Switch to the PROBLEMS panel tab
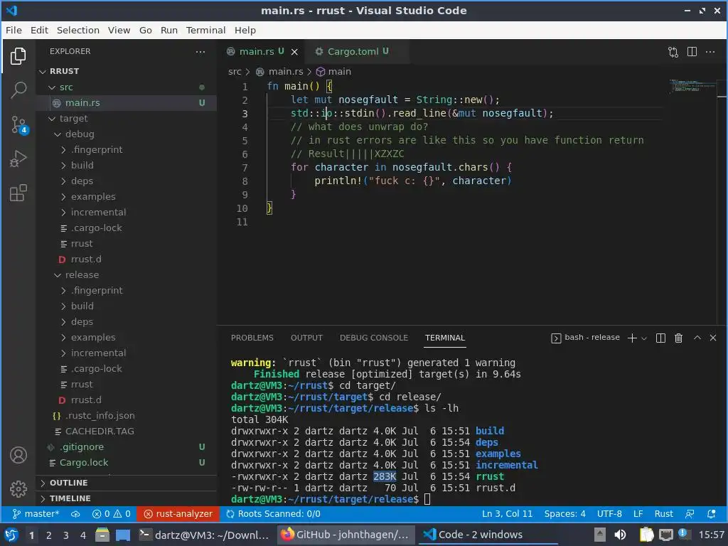Screen dimensions: 728x546 (x=252, y=338)
